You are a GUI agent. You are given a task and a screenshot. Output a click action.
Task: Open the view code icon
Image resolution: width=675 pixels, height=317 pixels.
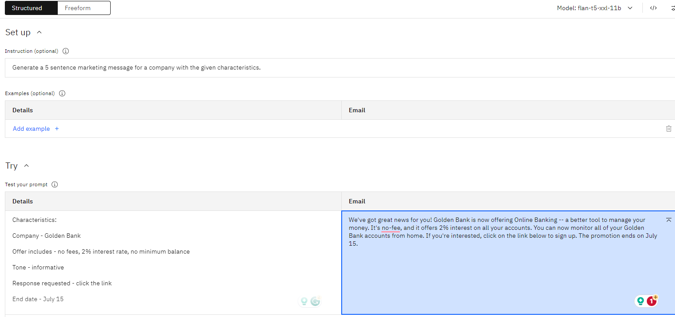653,8
